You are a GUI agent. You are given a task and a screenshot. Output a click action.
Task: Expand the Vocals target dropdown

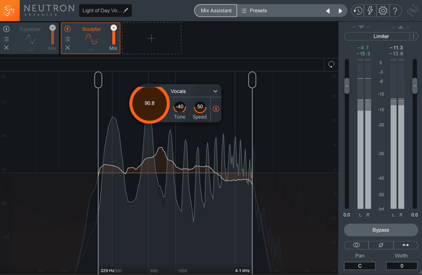pyautogui.click(x=215, y=91)
